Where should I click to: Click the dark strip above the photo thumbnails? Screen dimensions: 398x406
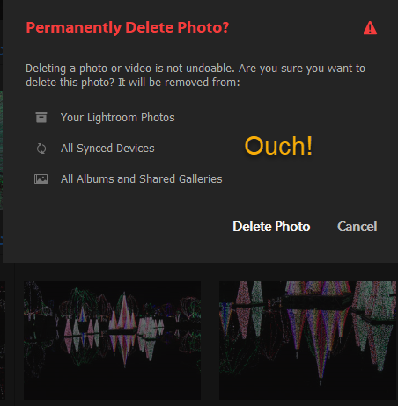pos(199,272)
